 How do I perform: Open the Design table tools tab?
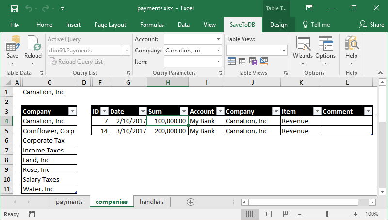point(278,25)
